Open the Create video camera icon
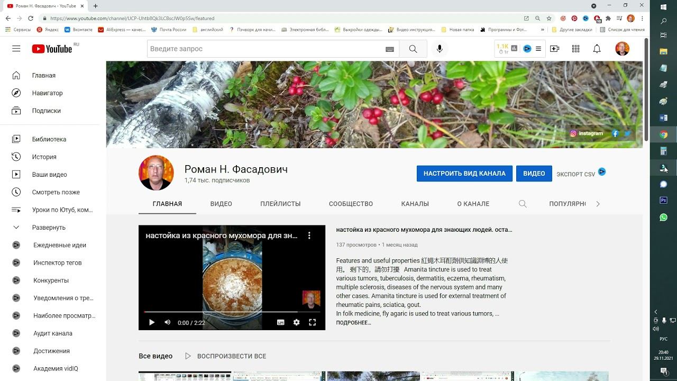The height and width of the screenshot is (381, 677). pos(555,49)
